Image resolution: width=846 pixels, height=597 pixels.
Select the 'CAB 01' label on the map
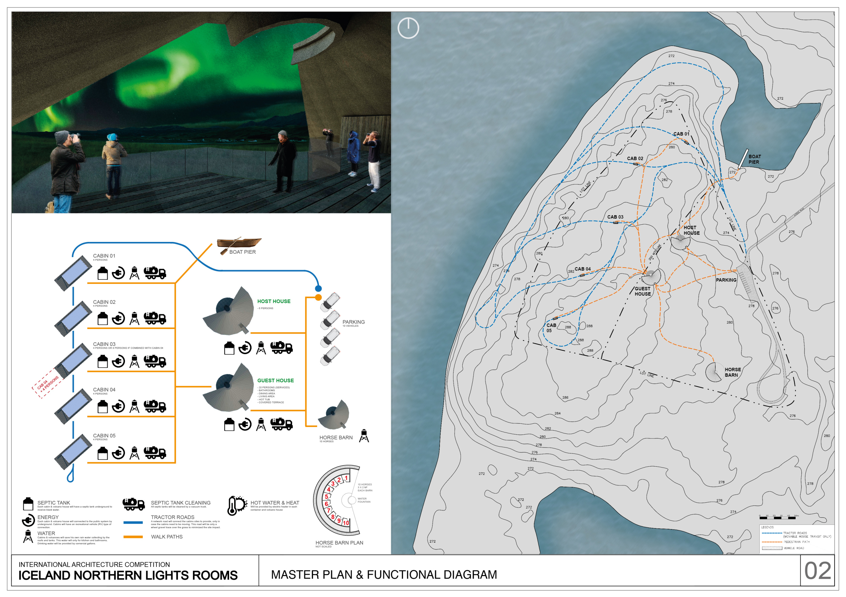[681, 134]
